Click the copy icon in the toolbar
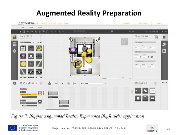Image resolution: width=181 pixels, height=135 pixels. pyautogui.click(x=36, y=31)
